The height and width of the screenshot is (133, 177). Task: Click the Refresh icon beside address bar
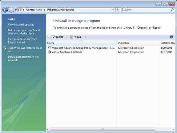pyautogui.click(x=118, y=10)
